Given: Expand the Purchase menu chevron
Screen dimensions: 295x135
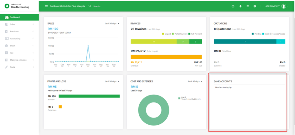Looking at the screenshot, I should pos(33,32).
